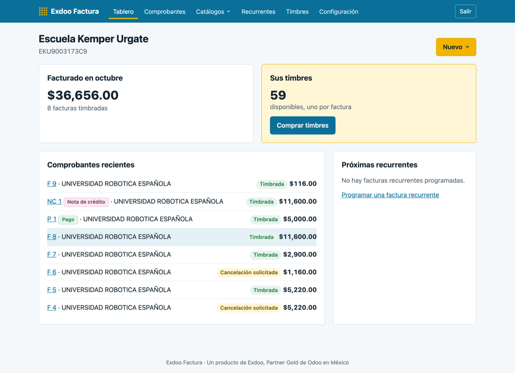Click the Timbrada status on F 5
515x373 pixels.
[x=265, y=290]
